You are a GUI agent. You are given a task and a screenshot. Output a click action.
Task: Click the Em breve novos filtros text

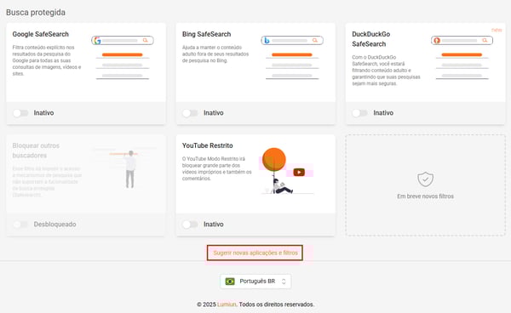(x=425, y=196)
